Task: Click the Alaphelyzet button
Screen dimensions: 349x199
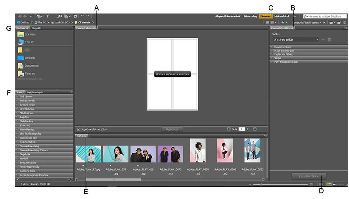Action: 172,129
